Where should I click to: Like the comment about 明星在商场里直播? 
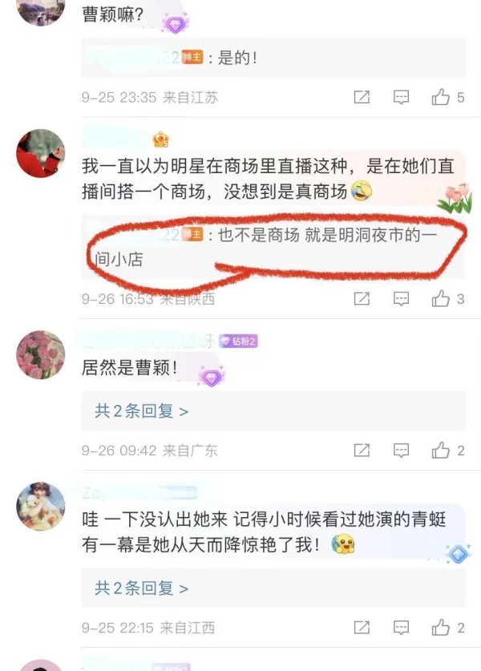click(447, 299)
